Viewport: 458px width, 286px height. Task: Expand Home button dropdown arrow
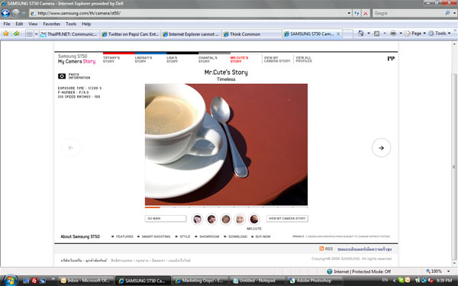(x=369, y=34)
